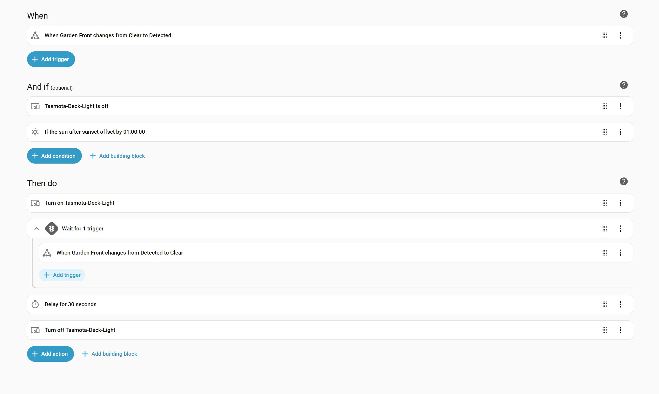Click the Add condition button
The width and height of the screenshot is (659, 394).
(x=54, y=156)
